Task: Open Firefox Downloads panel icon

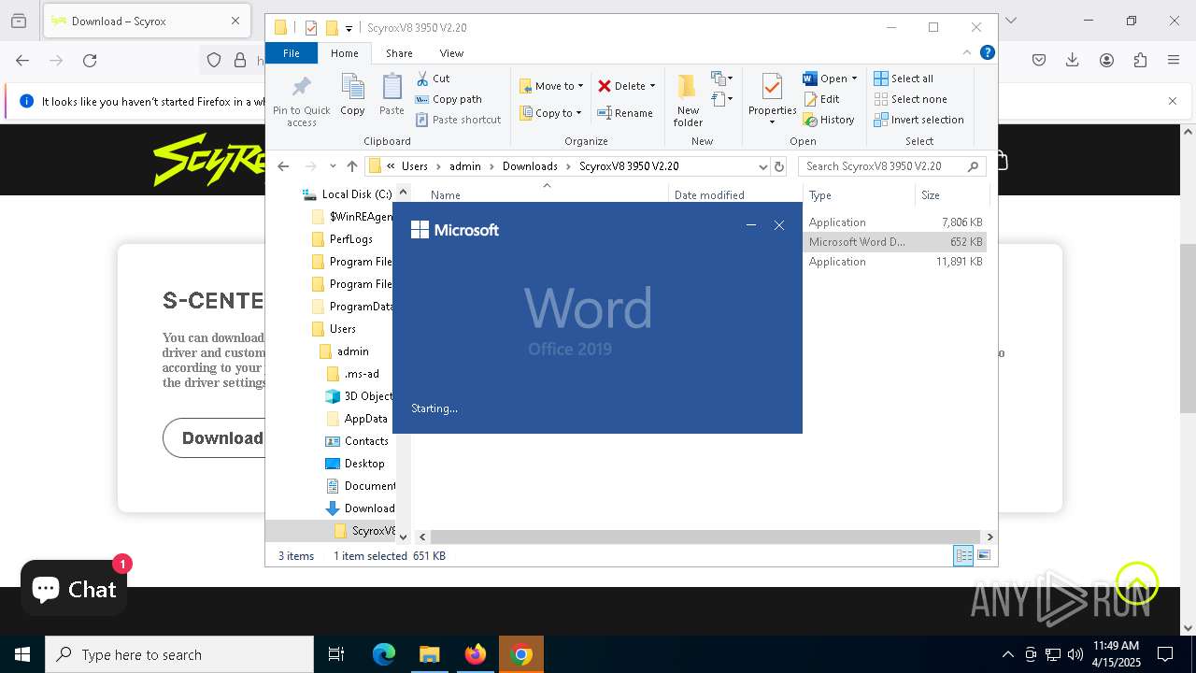Action: point(1073,60)
